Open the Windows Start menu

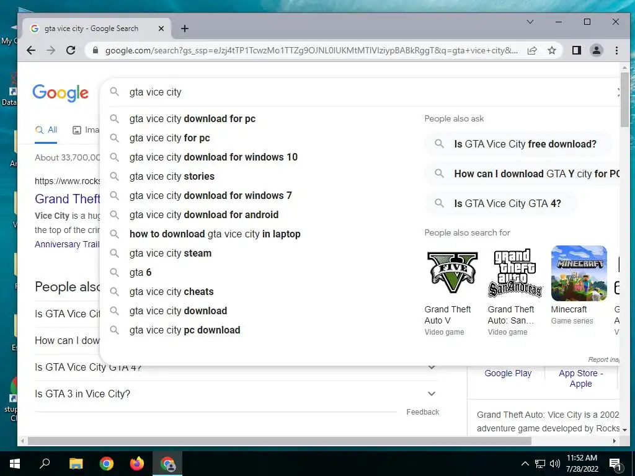(x=15, y=464)
